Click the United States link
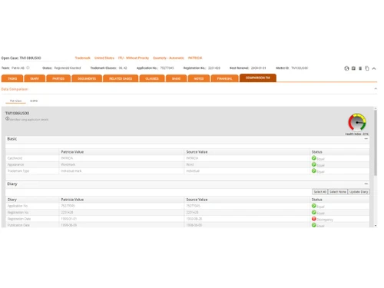 tap(104, 58)
